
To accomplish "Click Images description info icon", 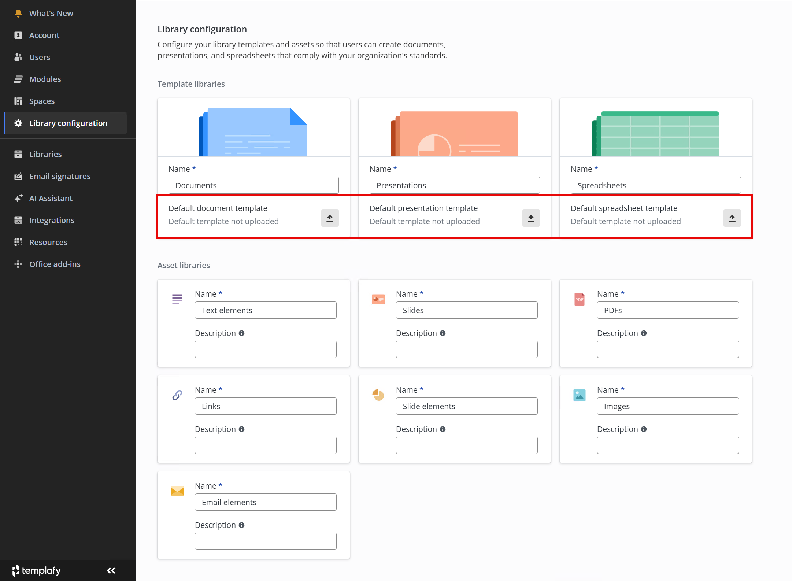I will 644,429.
